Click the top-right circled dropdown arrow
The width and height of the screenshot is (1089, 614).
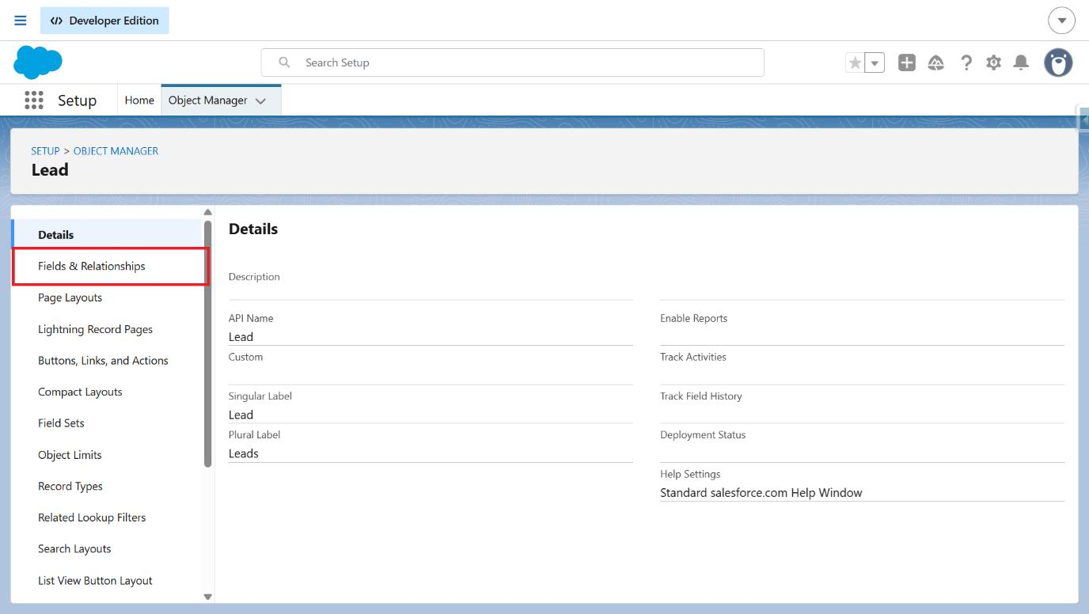pos(1062,21)
